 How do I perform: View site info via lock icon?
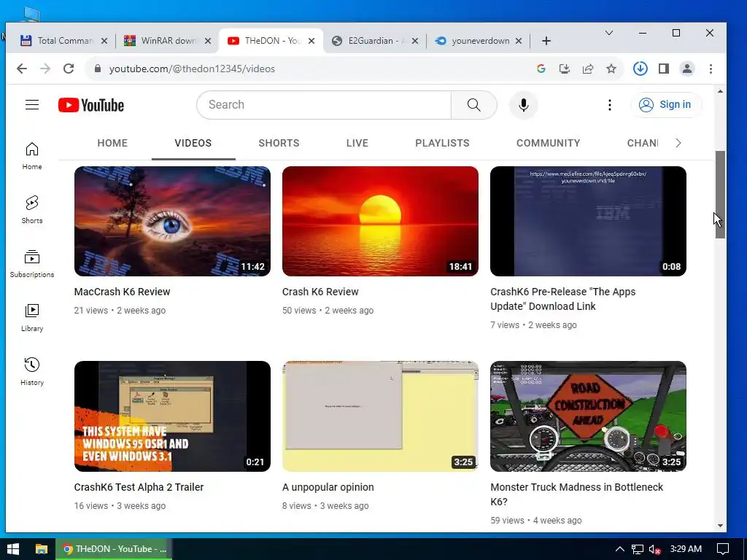[98, 69]
